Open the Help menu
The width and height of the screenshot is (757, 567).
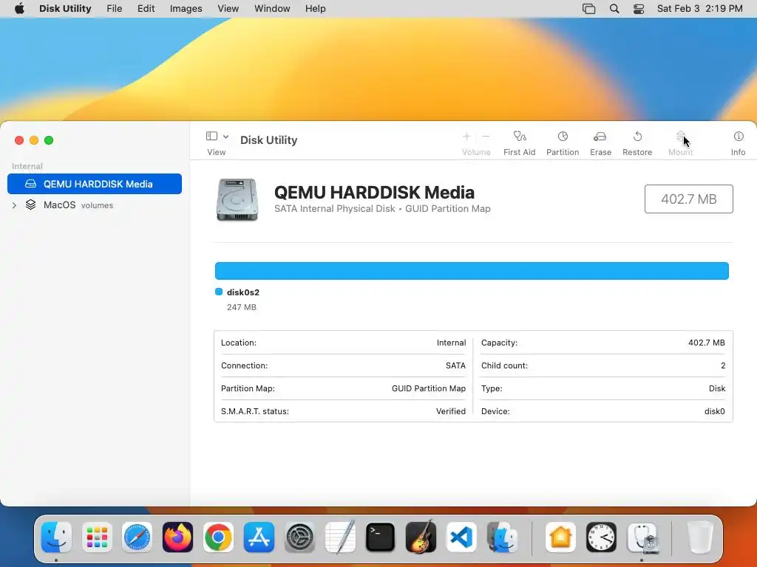pos(315,9)
